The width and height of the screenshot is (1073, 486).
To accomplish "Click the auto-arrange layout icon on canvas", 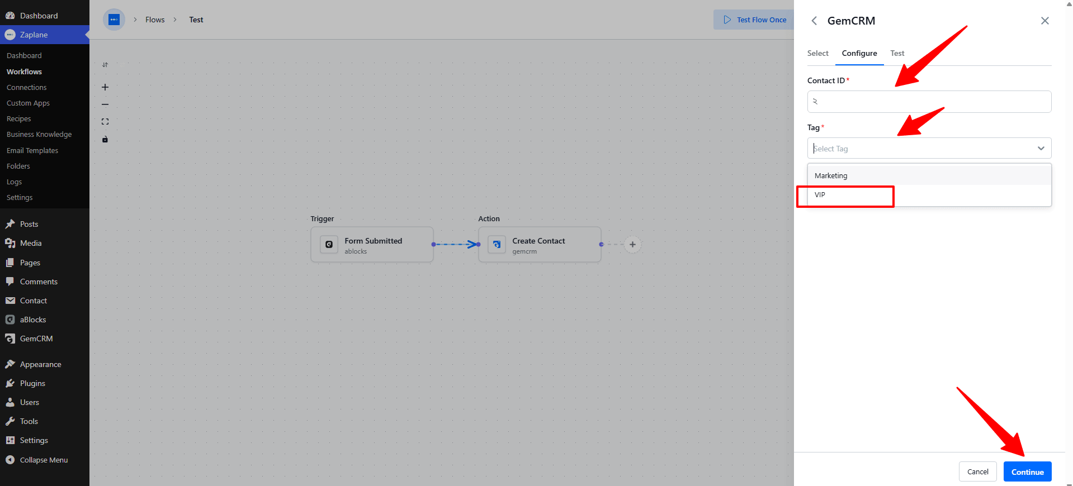I will pyautogui.click(x=105, y=65).
